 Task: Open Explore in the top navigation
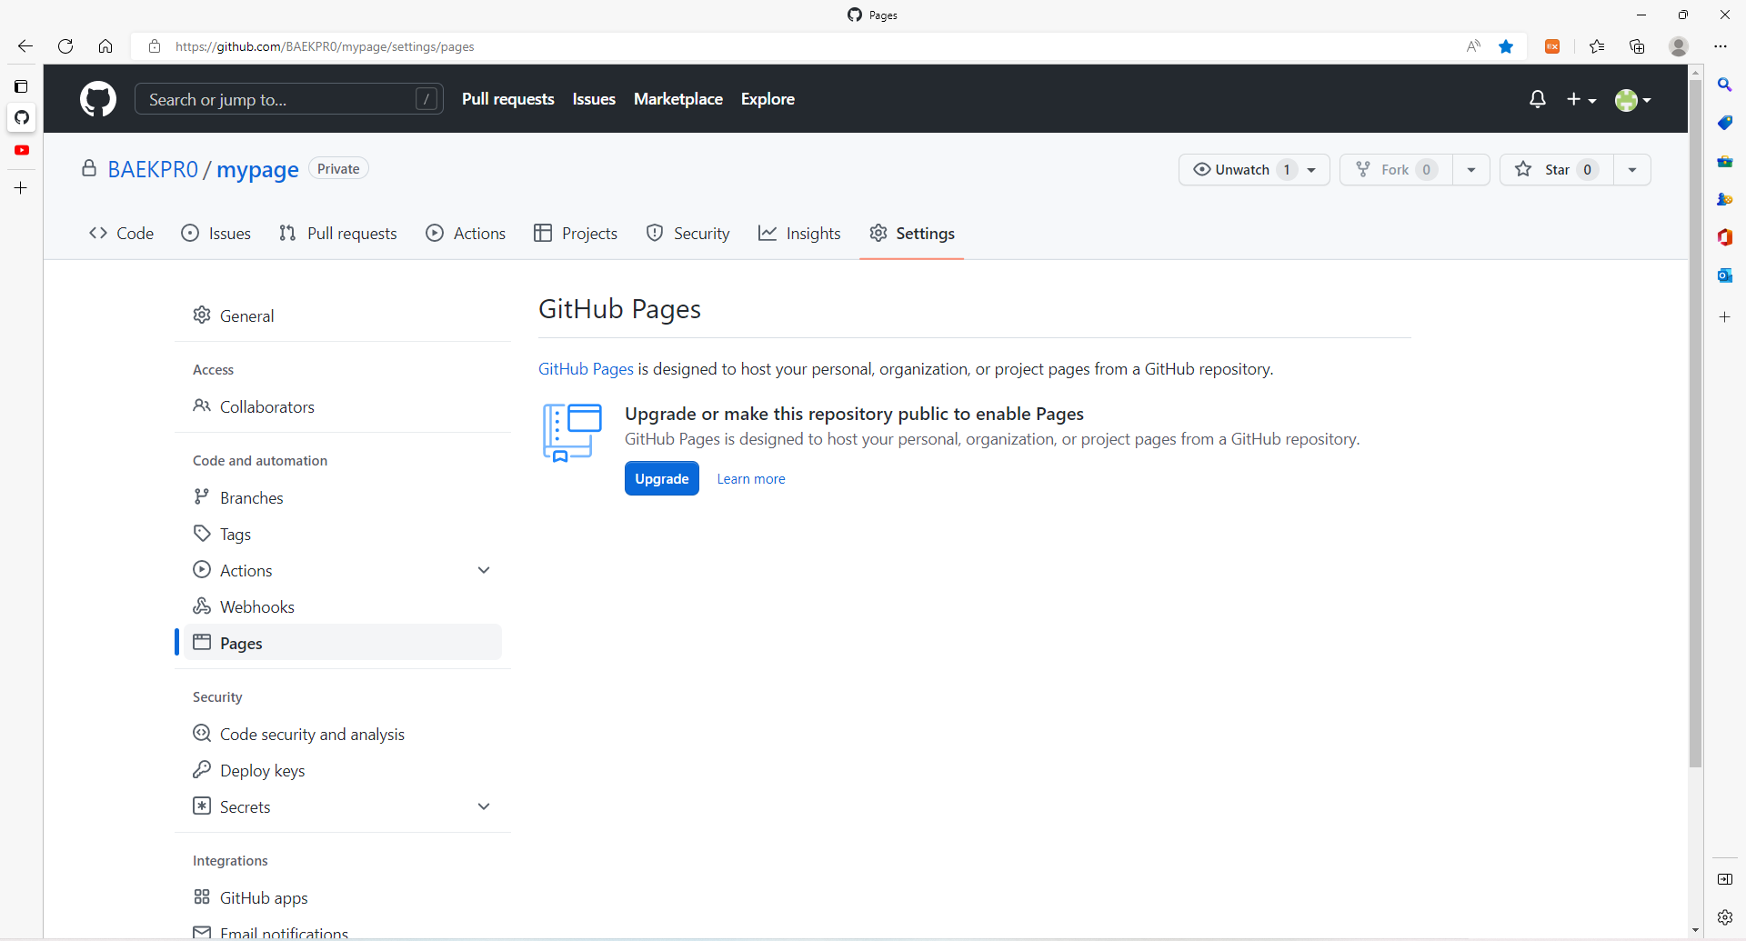768,99
